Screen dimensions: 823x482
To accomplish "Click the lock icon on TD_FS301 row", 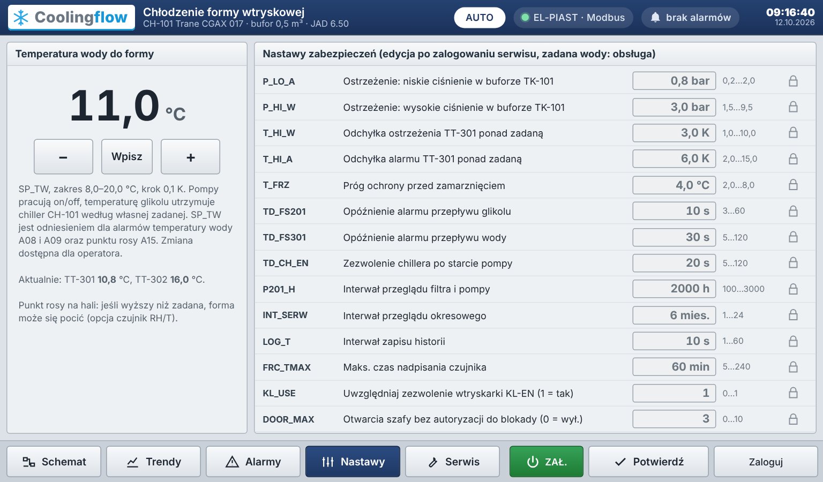I will (793, 237).
